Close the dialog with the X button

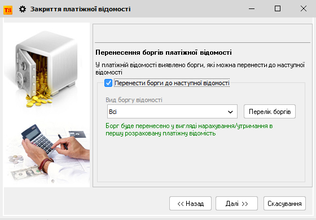tap(304, 8)
